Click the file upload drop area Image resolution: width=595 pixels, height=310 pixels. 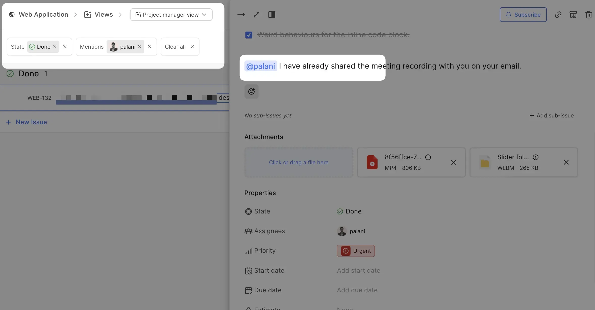(299, 162)
